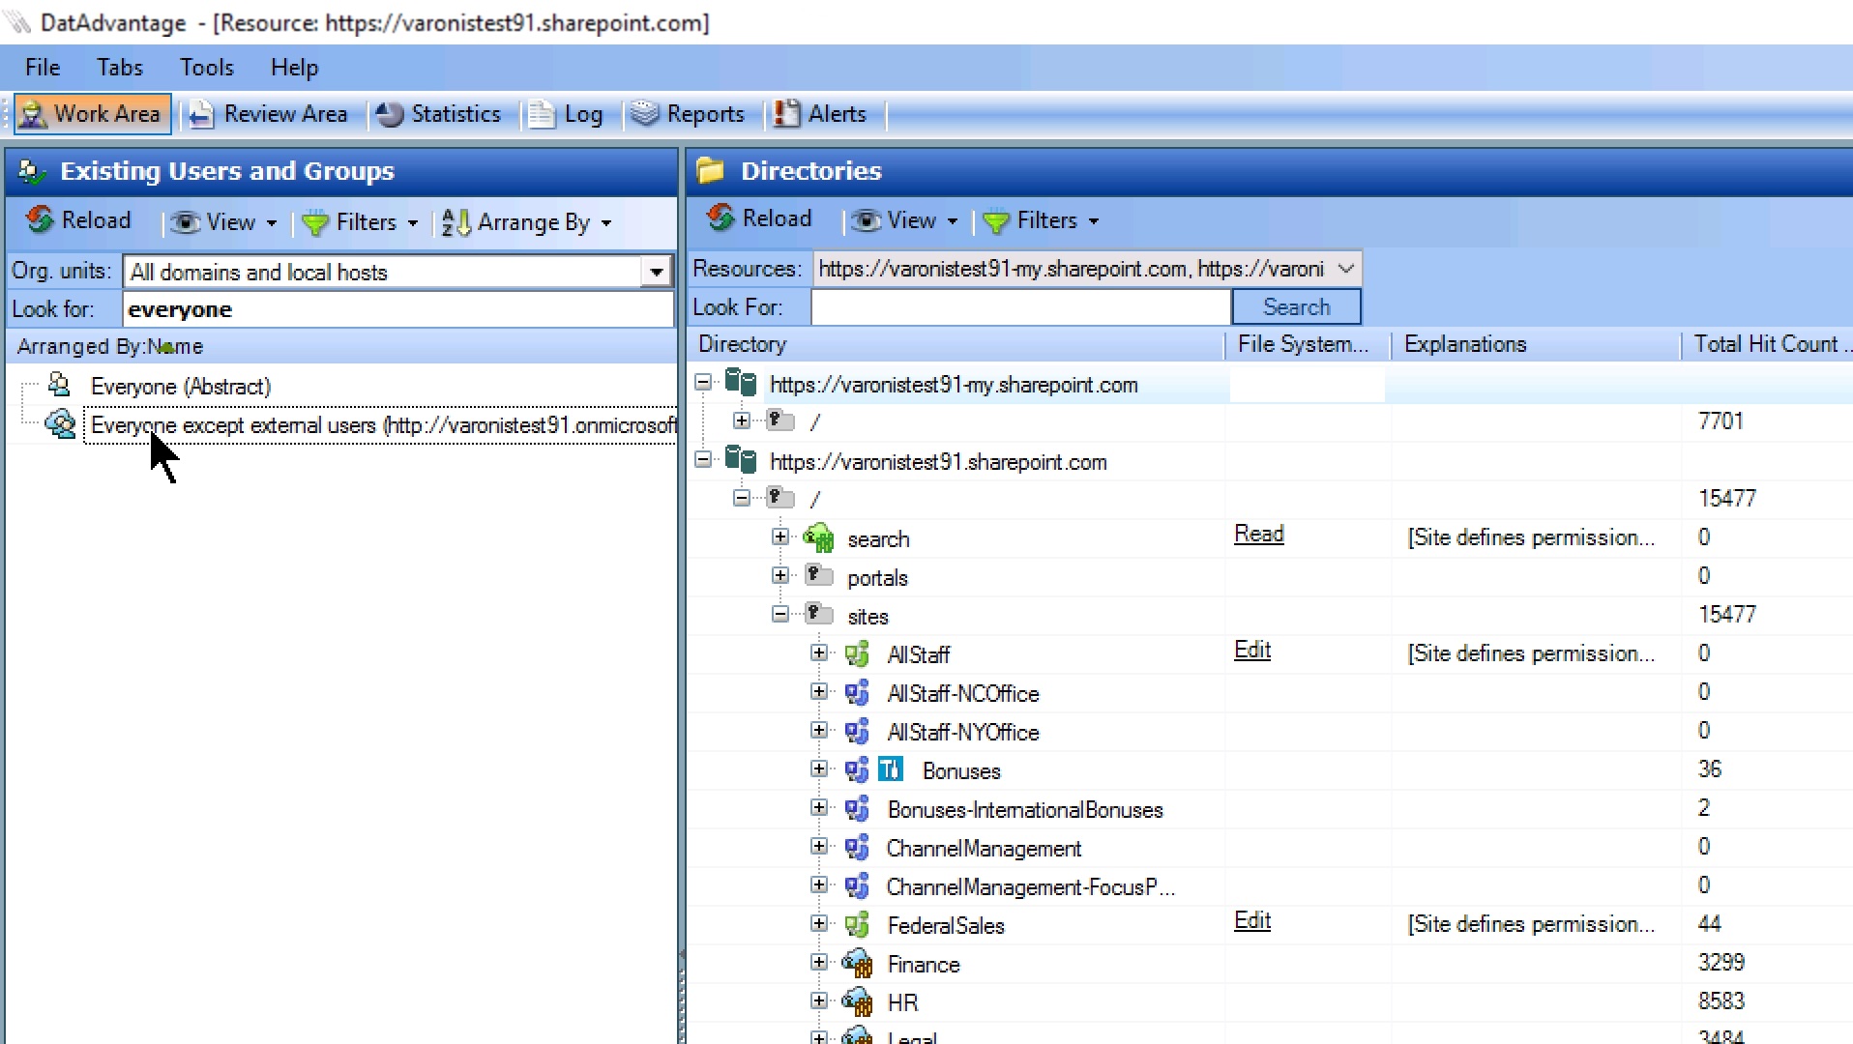This screenshot has width=1853, height=1044.
Task: Click the Directories Look For input field
Action: pos(1020,307)
